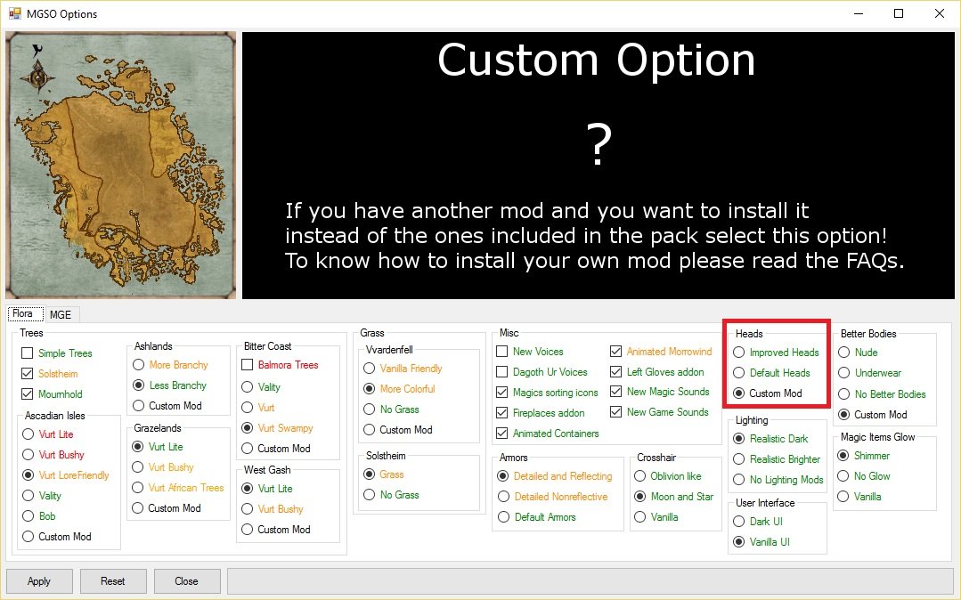Click the Close button at bottom
This screenshot has width=961, height=600.
pos(186,581)
